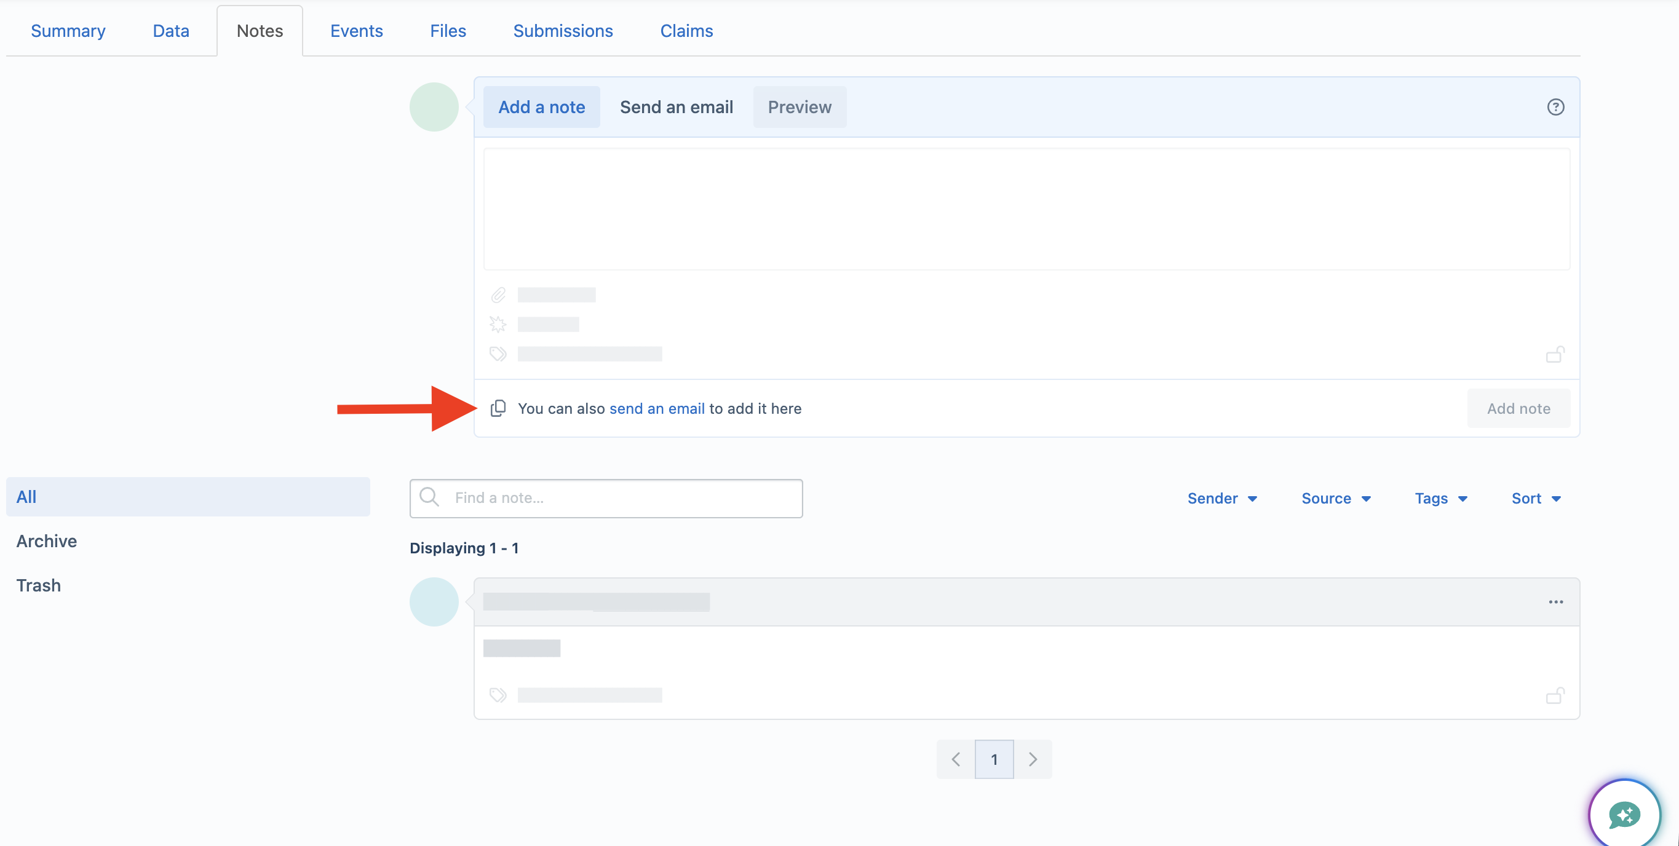
Task: Expand the Sender filter dropdown
Action: pos(1222,498)
